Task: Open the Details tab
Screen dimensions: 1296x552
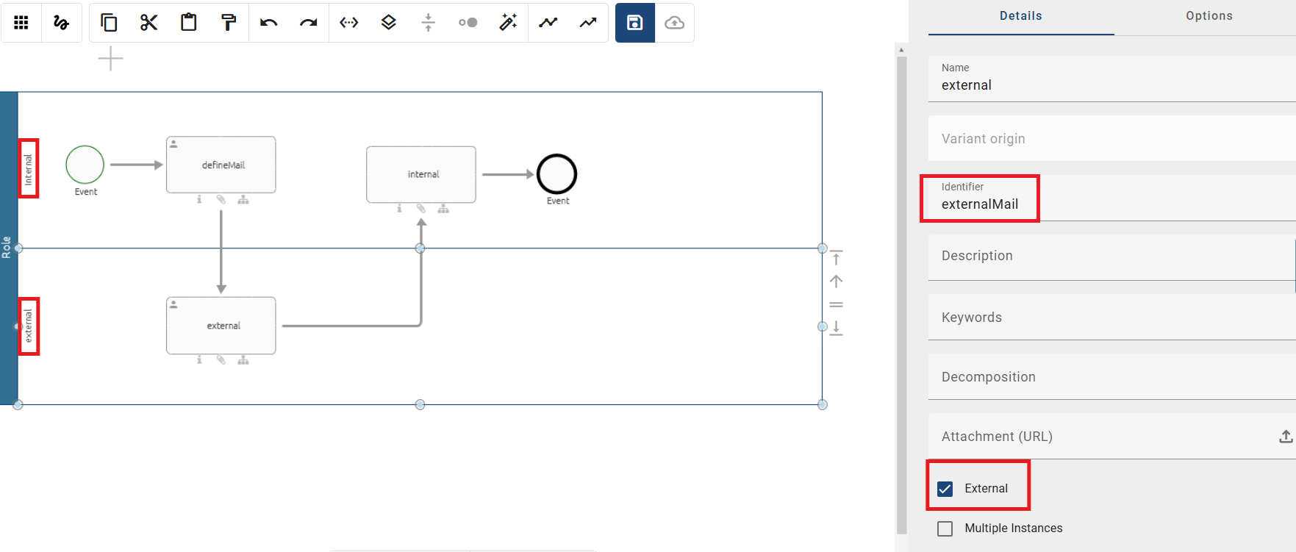Action: [1020, 16]
